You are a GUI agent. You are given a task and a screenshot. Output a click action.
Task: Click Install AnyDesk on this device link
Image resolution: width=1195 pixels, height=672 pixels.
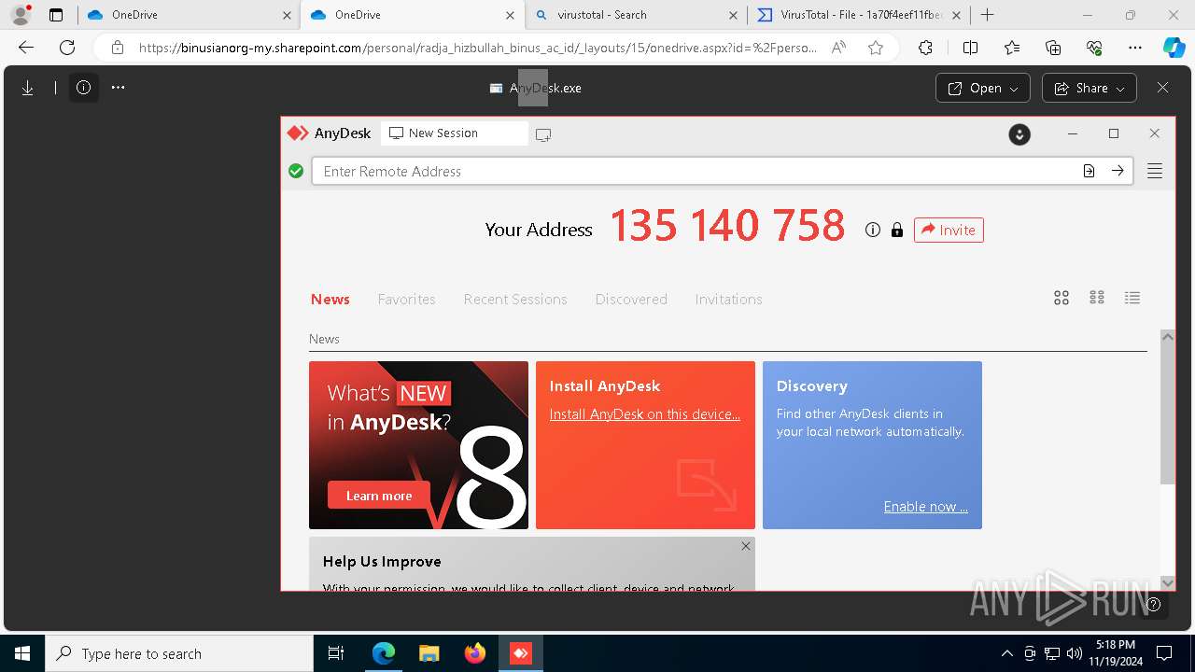click(x=645, y=414)
